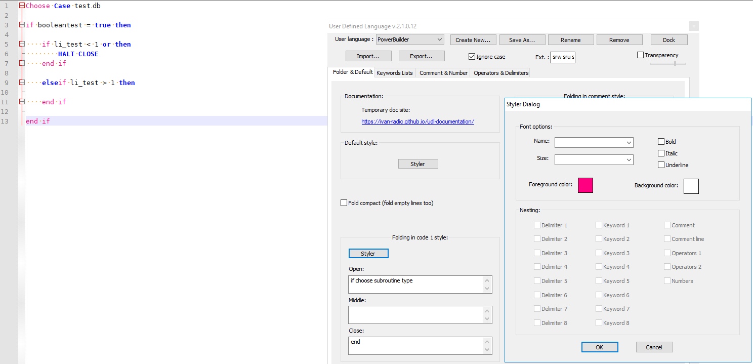Open the temporary doc site link

point(417,121)
